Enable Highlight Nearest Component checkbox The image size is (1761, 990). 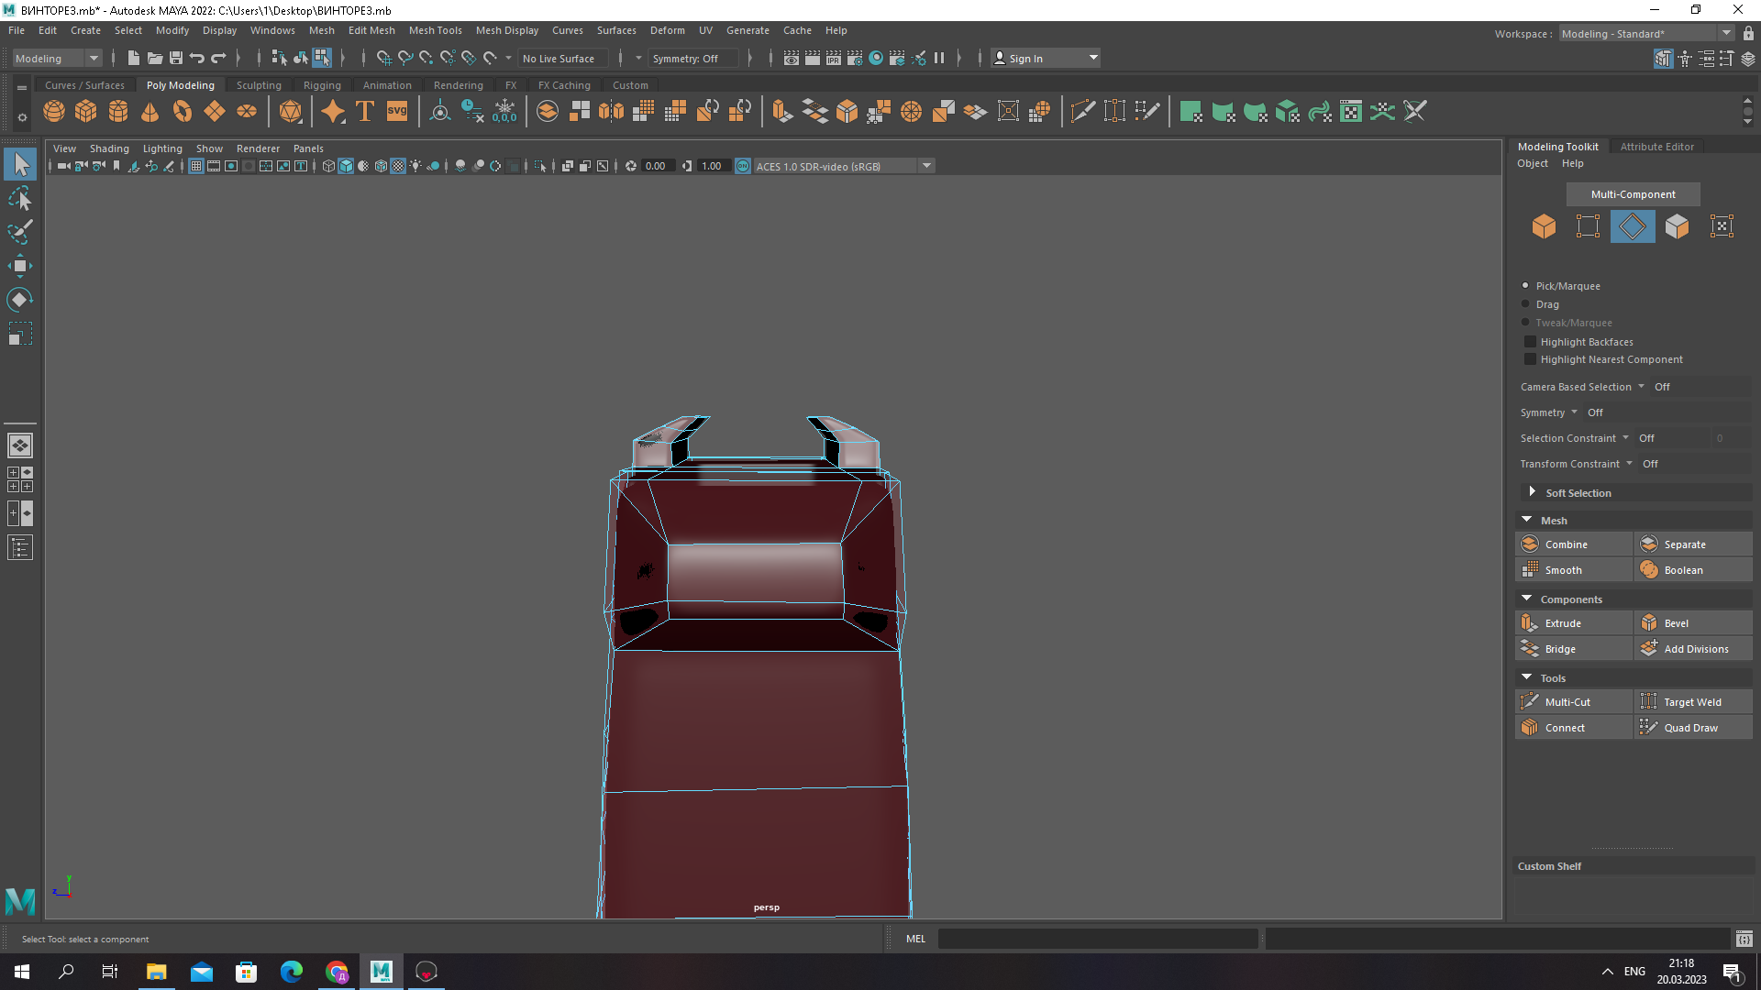pos(1529,359)
